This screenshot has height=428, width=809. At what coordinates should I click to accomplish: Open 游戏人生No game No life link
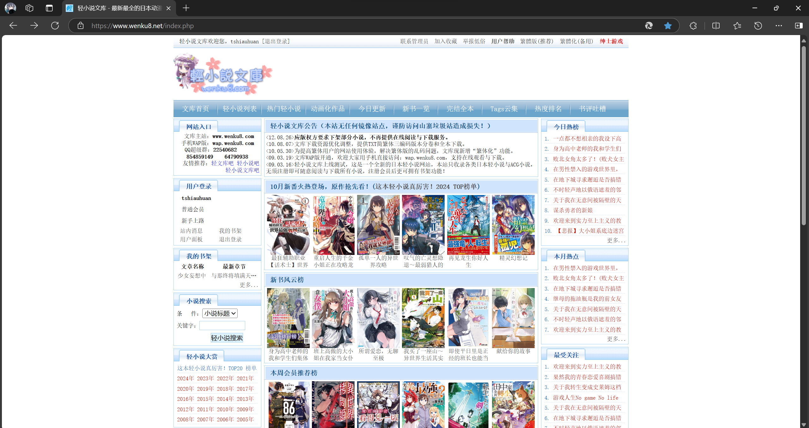[x=586, y=398]
